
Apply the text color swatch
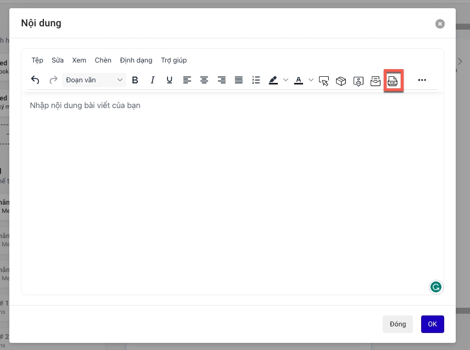click(x=298, y=80)
